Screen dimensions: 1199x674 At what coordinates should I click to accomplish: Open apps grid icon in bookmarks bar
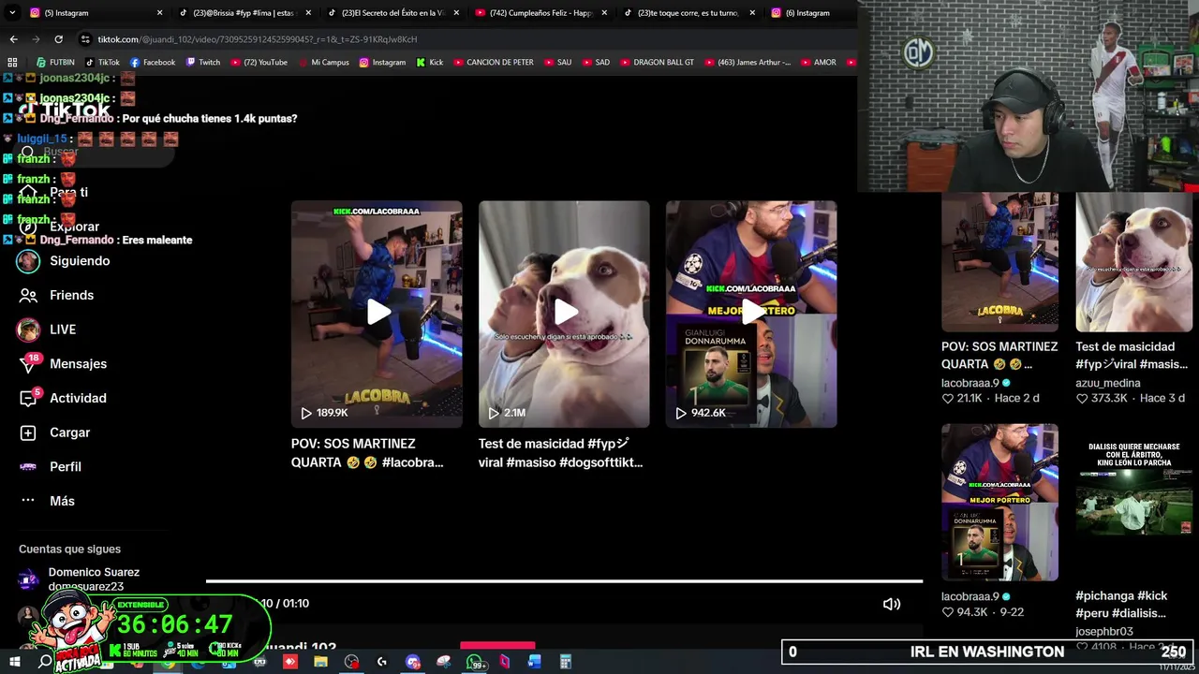(x=13, y=62)
